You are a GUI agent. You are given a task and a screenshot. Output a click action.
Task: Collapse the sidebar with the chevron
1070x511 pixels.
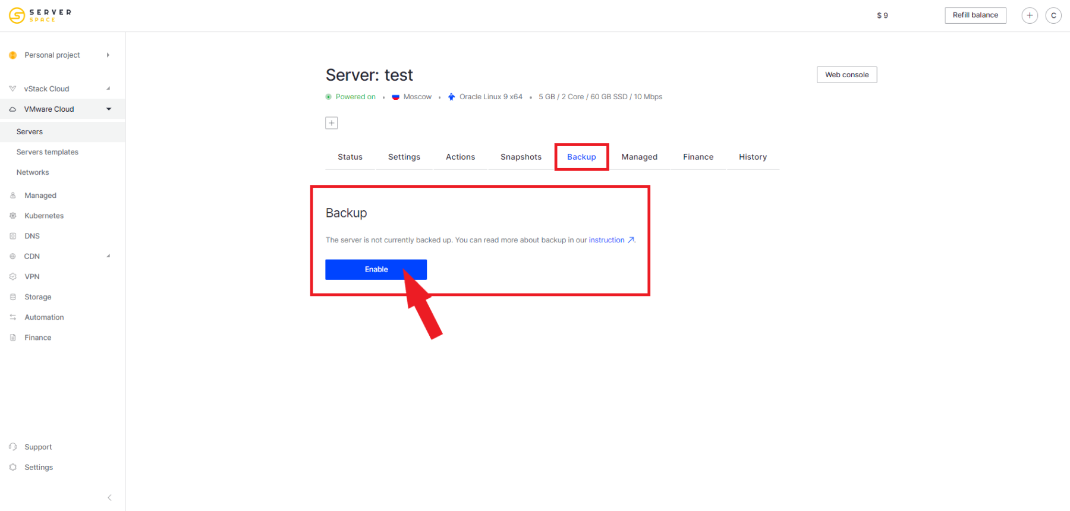tap(109, 498)
